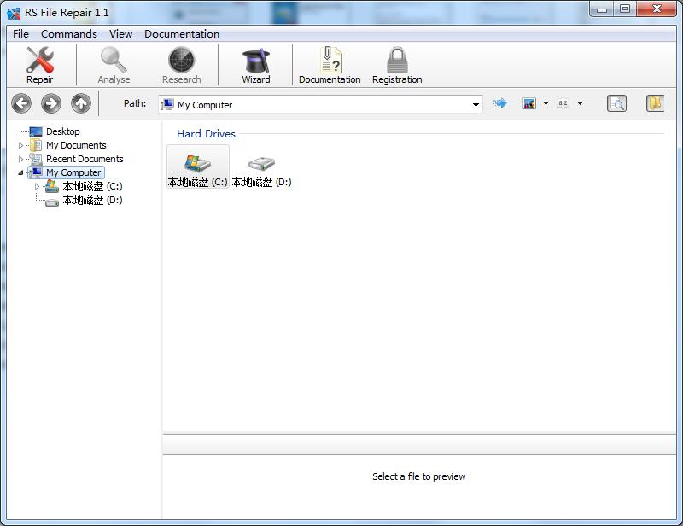Click the Path field showing My Computer
The image size is (683, 526).
tap(320, 104)
